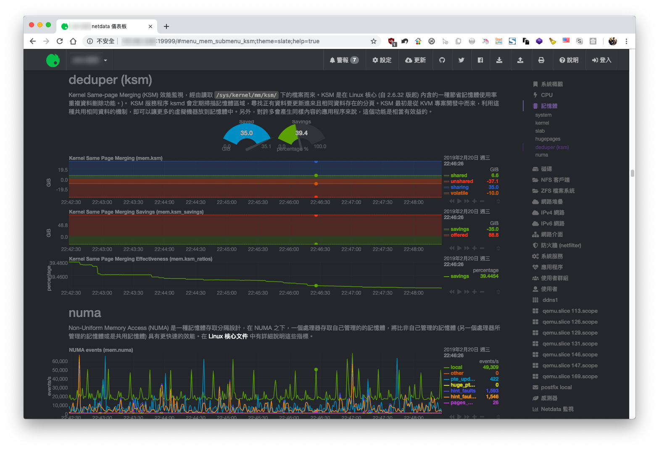Click the US flag extension icon
Screen dimensions: 659x450
[x=566, y=41]
